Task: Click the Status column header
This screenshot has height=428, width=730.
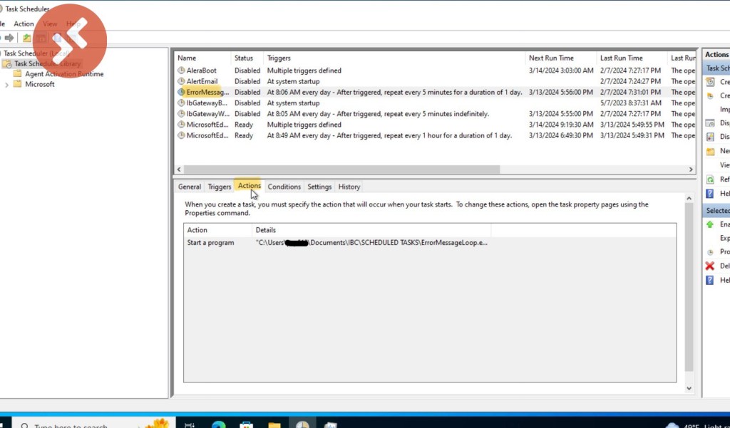Action: point(244,58)
